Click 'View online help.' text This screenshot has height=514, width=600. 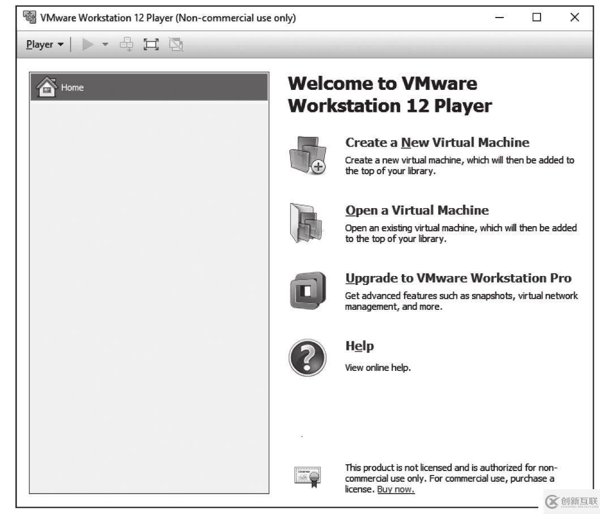click(378, 368)
